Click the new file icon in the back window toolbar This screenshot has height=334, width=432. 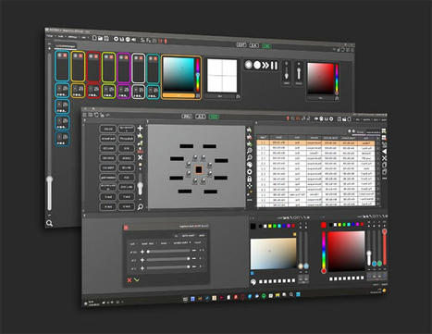(94, 38)
